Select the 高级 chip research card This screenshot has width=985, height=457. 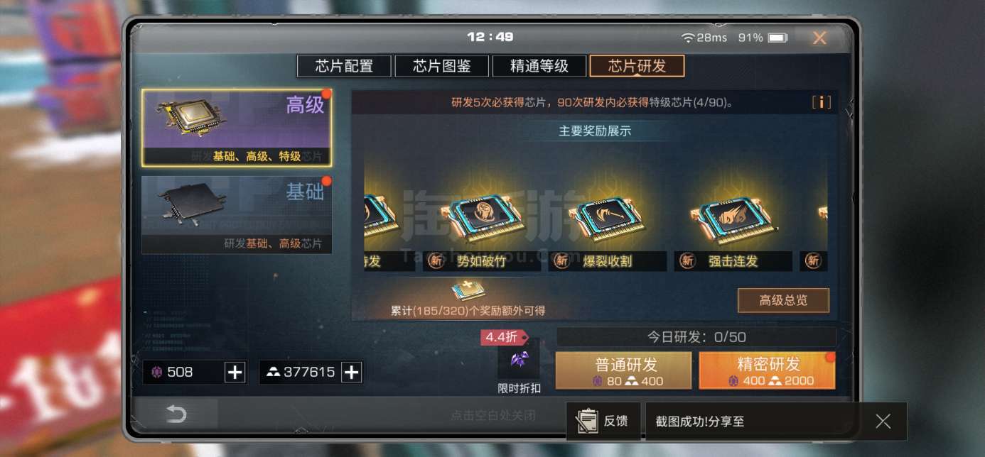pyautogui.click(x=237, y=128)
